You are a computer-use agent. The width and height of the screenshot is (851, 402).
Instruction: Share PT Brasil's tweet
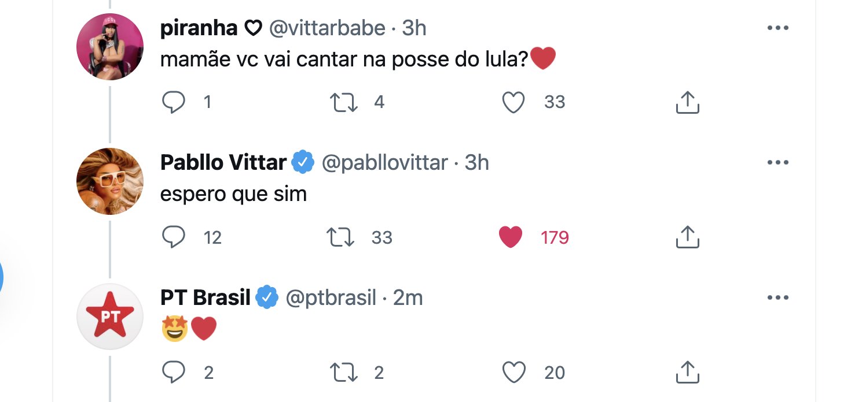tap(688, 373)
